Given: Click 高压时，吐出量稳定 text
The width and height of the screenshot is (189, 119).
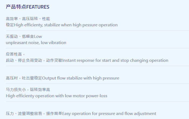Looking at the screenshot, I should point(24,78).
